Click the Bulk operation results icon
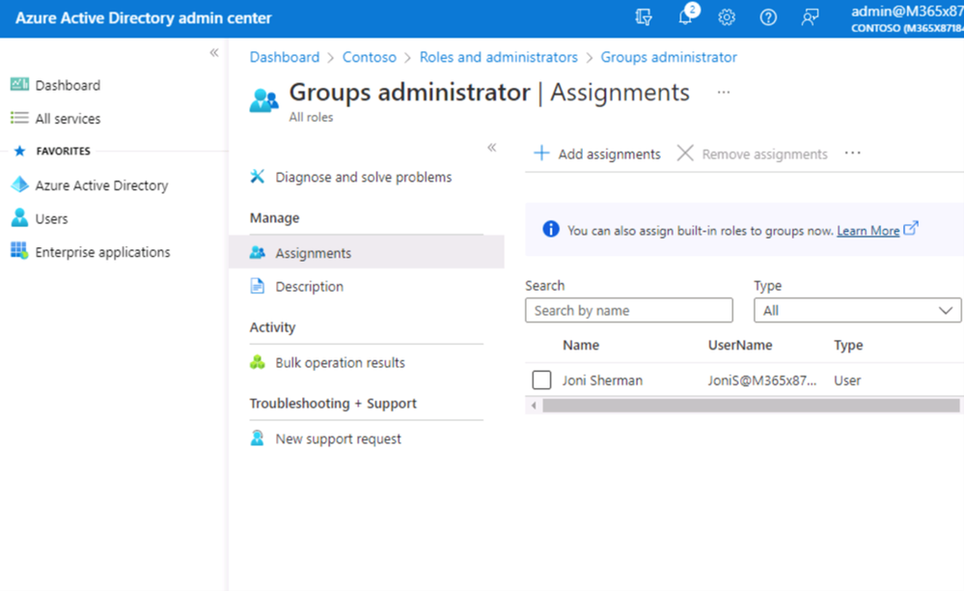The image size is (964, 591). coord(258,362)
